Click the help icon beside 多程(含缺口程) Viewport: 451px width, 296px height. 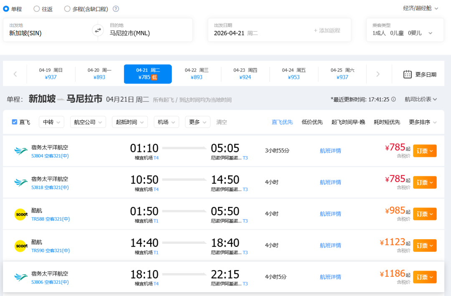tap(116, 9)
